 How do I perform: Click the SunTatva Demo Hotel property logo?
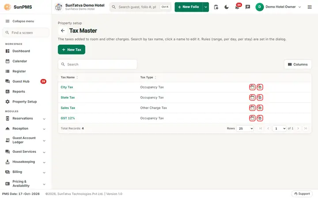[x=59, y=7]
